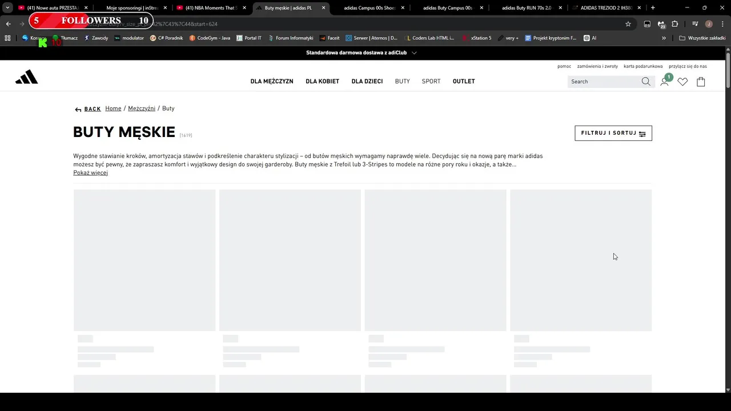Open the wishlist heart icon
The height and width of the screenshot is (411, 731).
[682, 82]
